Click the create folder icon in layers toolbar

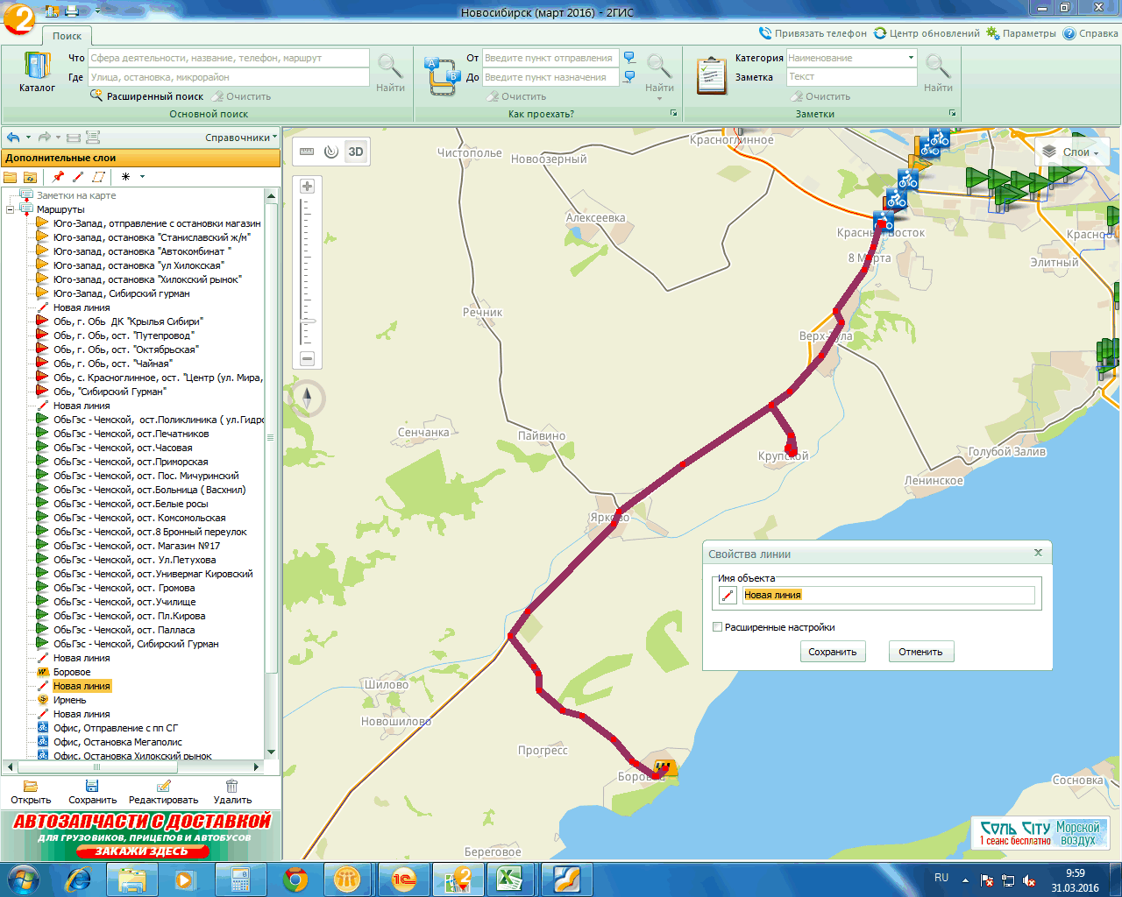[11, 177]
